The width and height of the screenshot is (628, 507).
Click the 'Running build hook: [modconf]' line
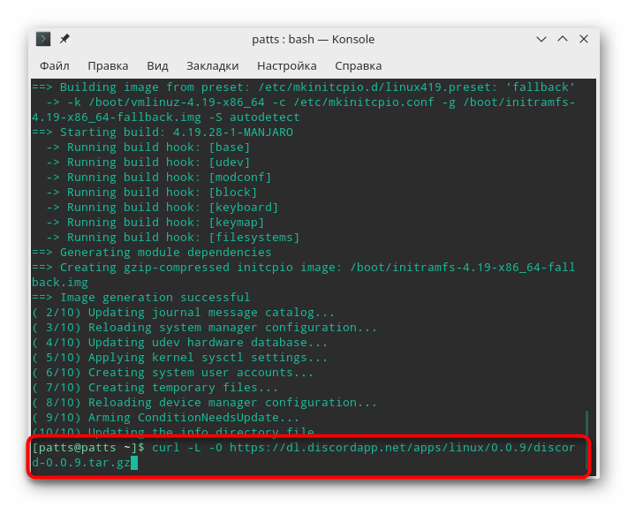159,177
